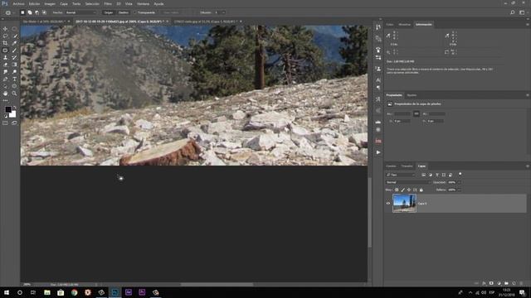Set Add to Selection mode

coord(30,12)
